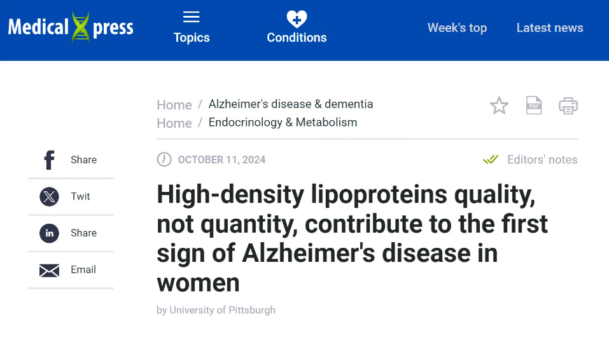609x354 pixels.
Task: Print the article with printer icon
Action: pyautogui.click(x=568, y=106)
